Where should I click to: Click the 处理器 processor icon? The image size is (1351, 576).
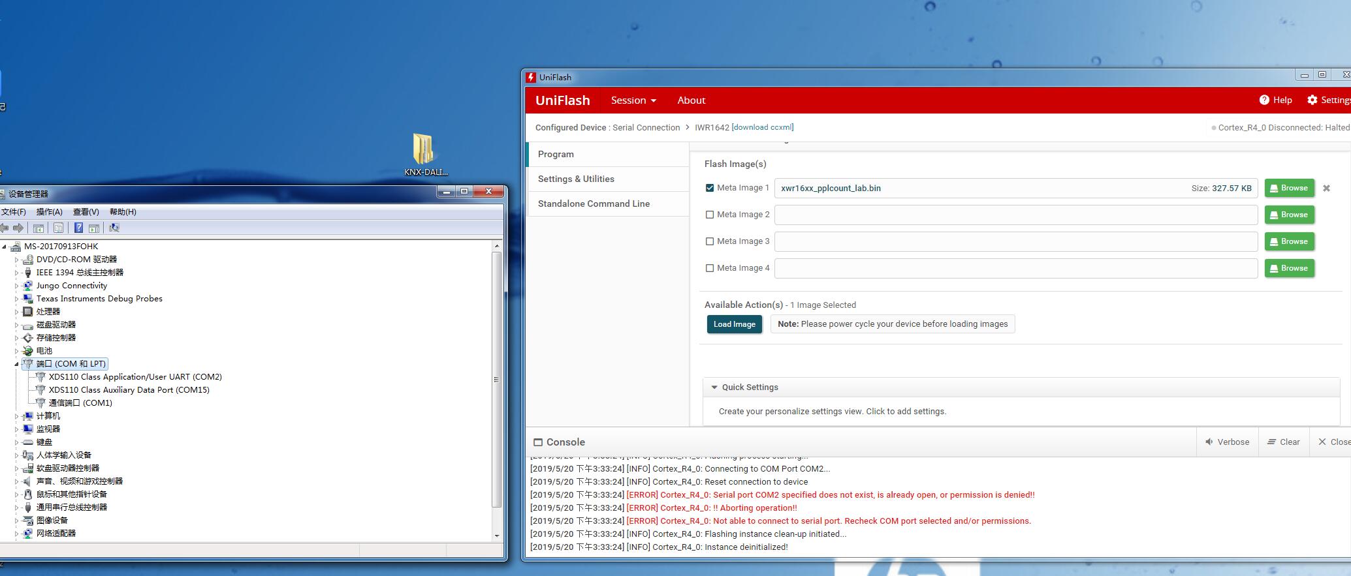point(28,312)
